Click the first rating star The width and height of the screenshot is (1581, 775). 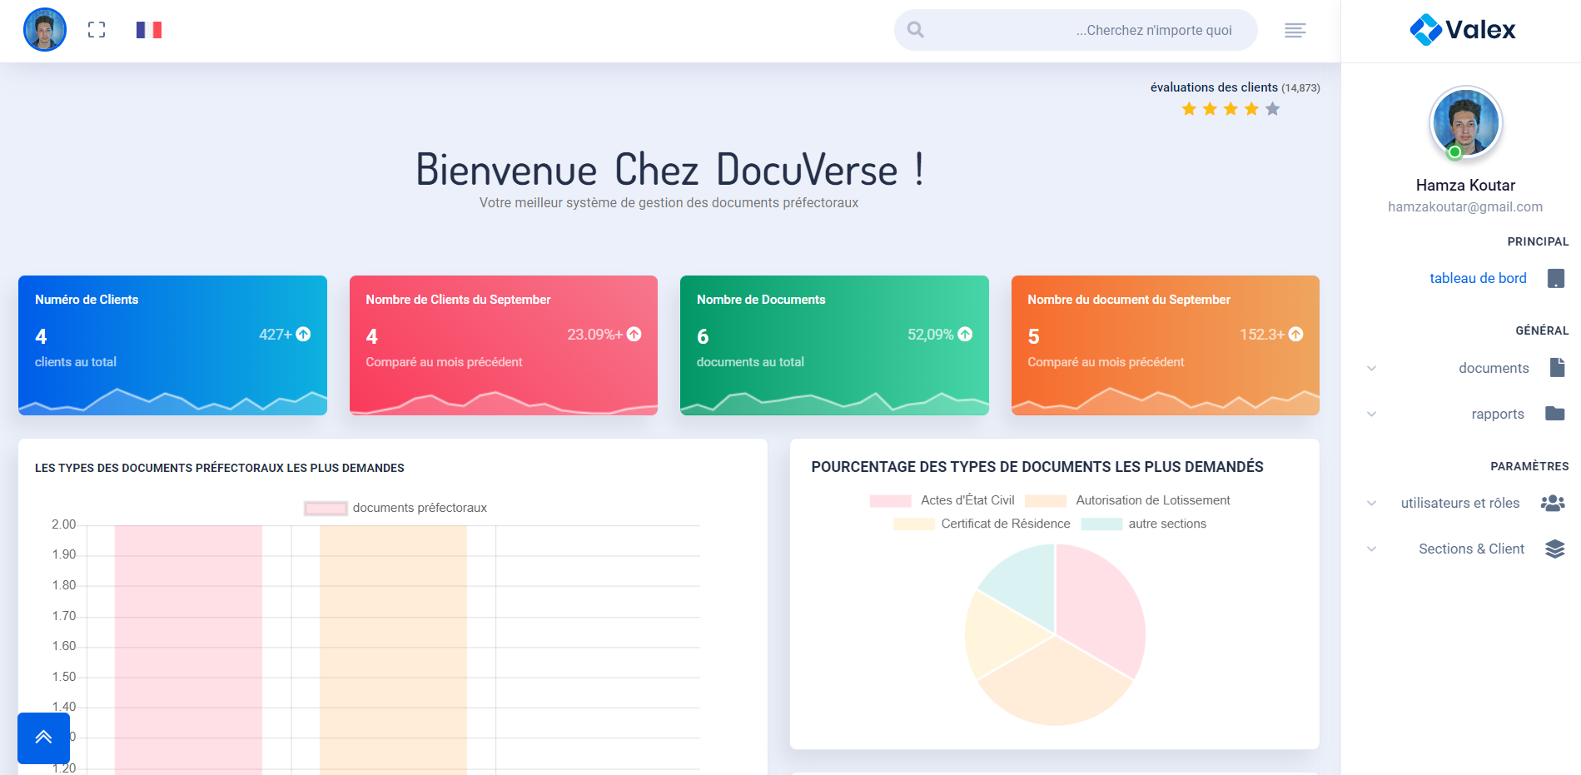coord(1189,109)
